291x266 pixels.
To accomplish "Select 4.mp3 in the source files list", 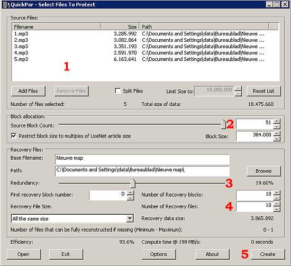I will coord(21,53).
